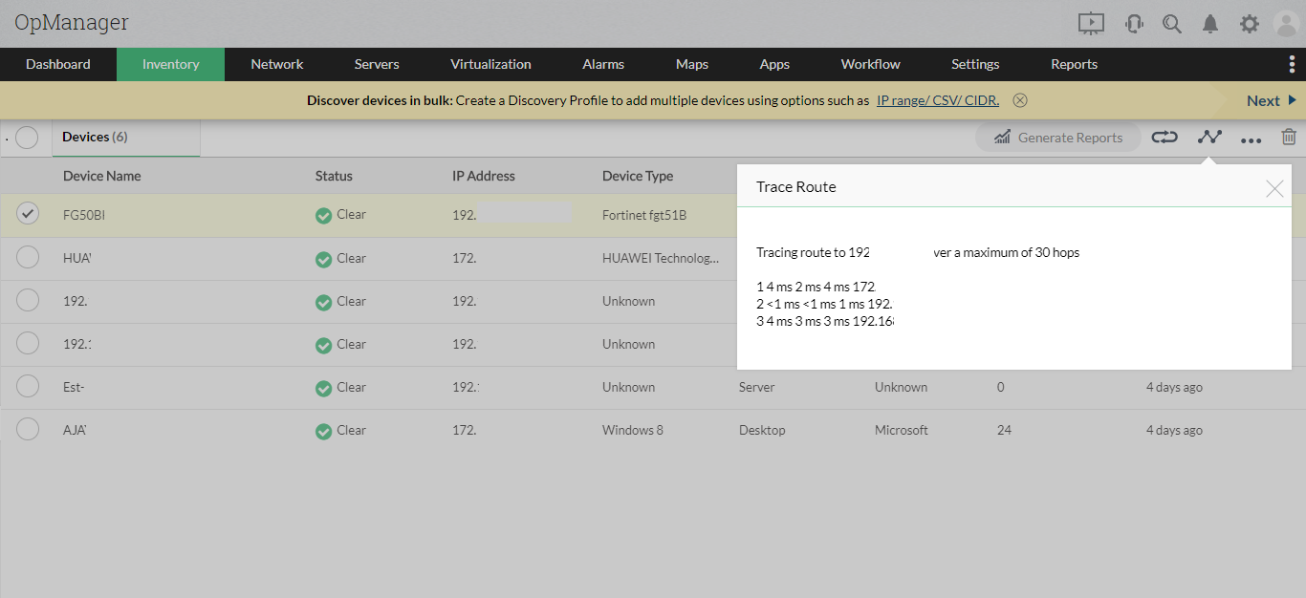
Task: Click the Fortinet fgt51B device type cell
Action: click(x=644, y=215)
